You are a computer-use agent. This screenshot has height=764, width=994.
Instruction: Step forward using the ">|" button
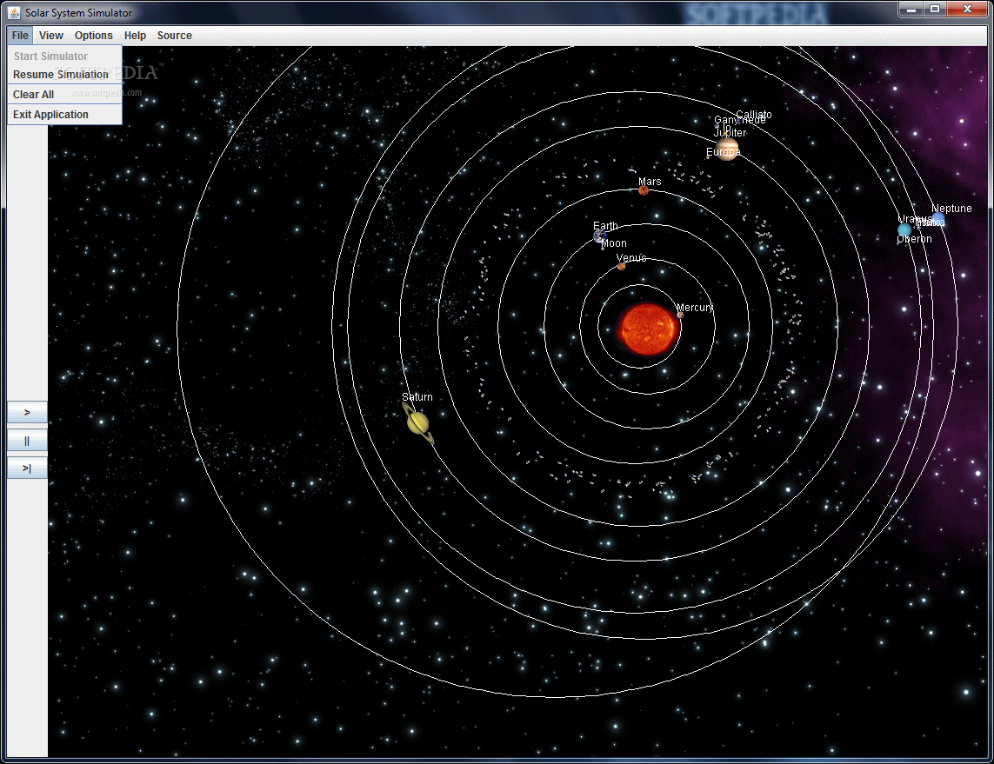tap(26, 468)
